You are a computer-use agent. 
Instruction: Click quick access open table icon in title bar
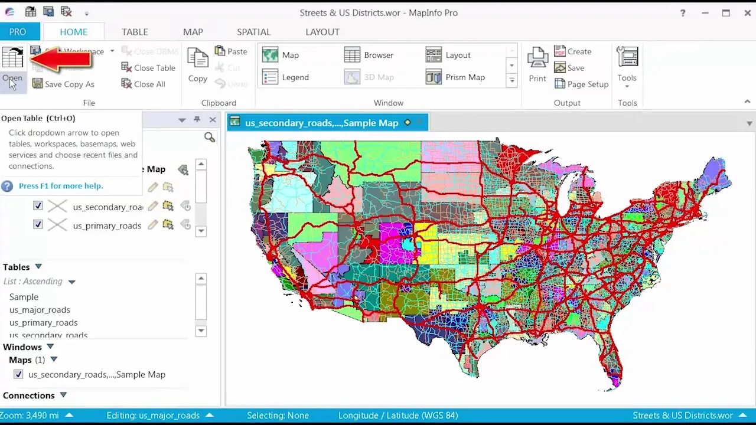[x=30, y=12]
